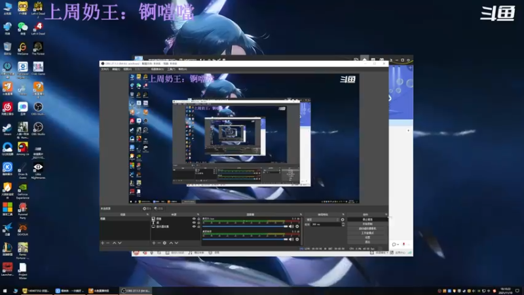524x295 pixels.
Task: Click the 开始录制 Start Recording button
Action: pyautogui.click(x=367, y=224)
